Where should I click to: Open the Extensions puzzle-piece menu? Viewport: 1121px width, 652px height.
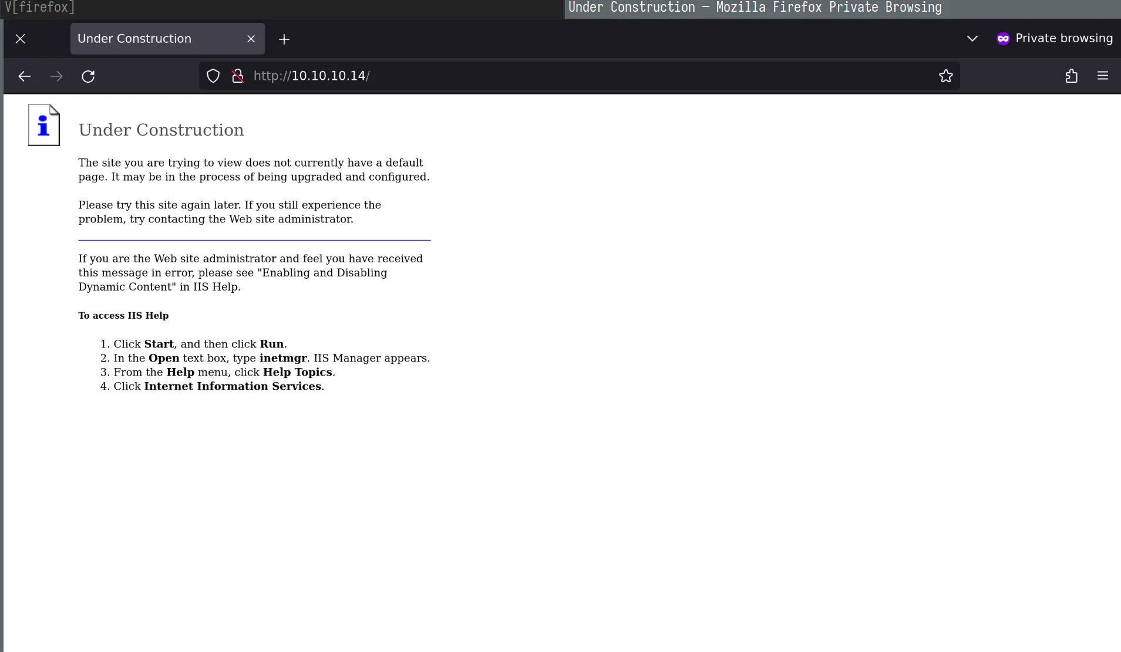click(1071, 76)
